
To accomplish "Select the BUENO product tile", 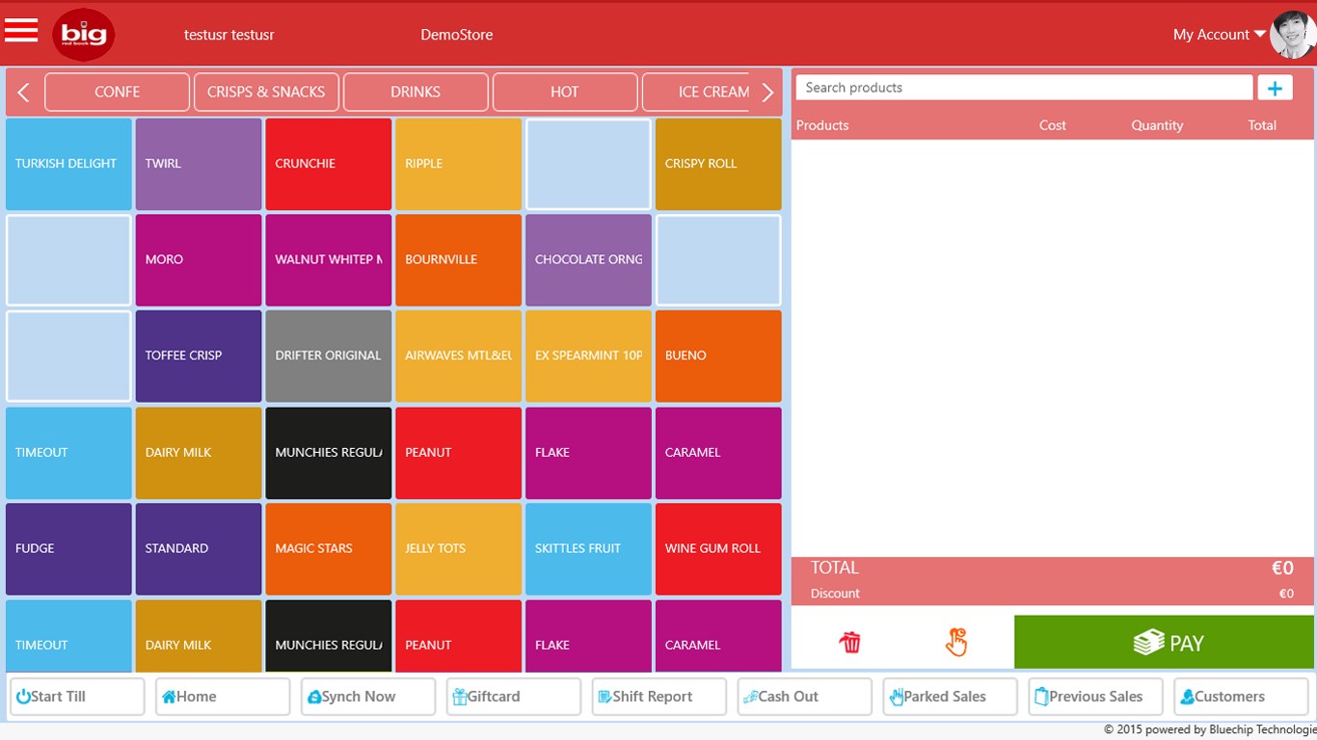I will pyautogui.click(x=718, y=356).
